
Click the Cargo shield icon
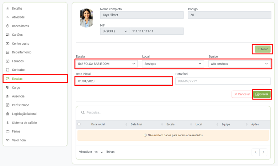(8, 88)
